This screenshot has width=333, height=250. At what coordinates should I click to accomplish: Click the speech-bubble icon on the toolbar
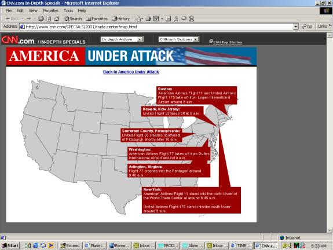pyautogui.click(x=184, y=19)
